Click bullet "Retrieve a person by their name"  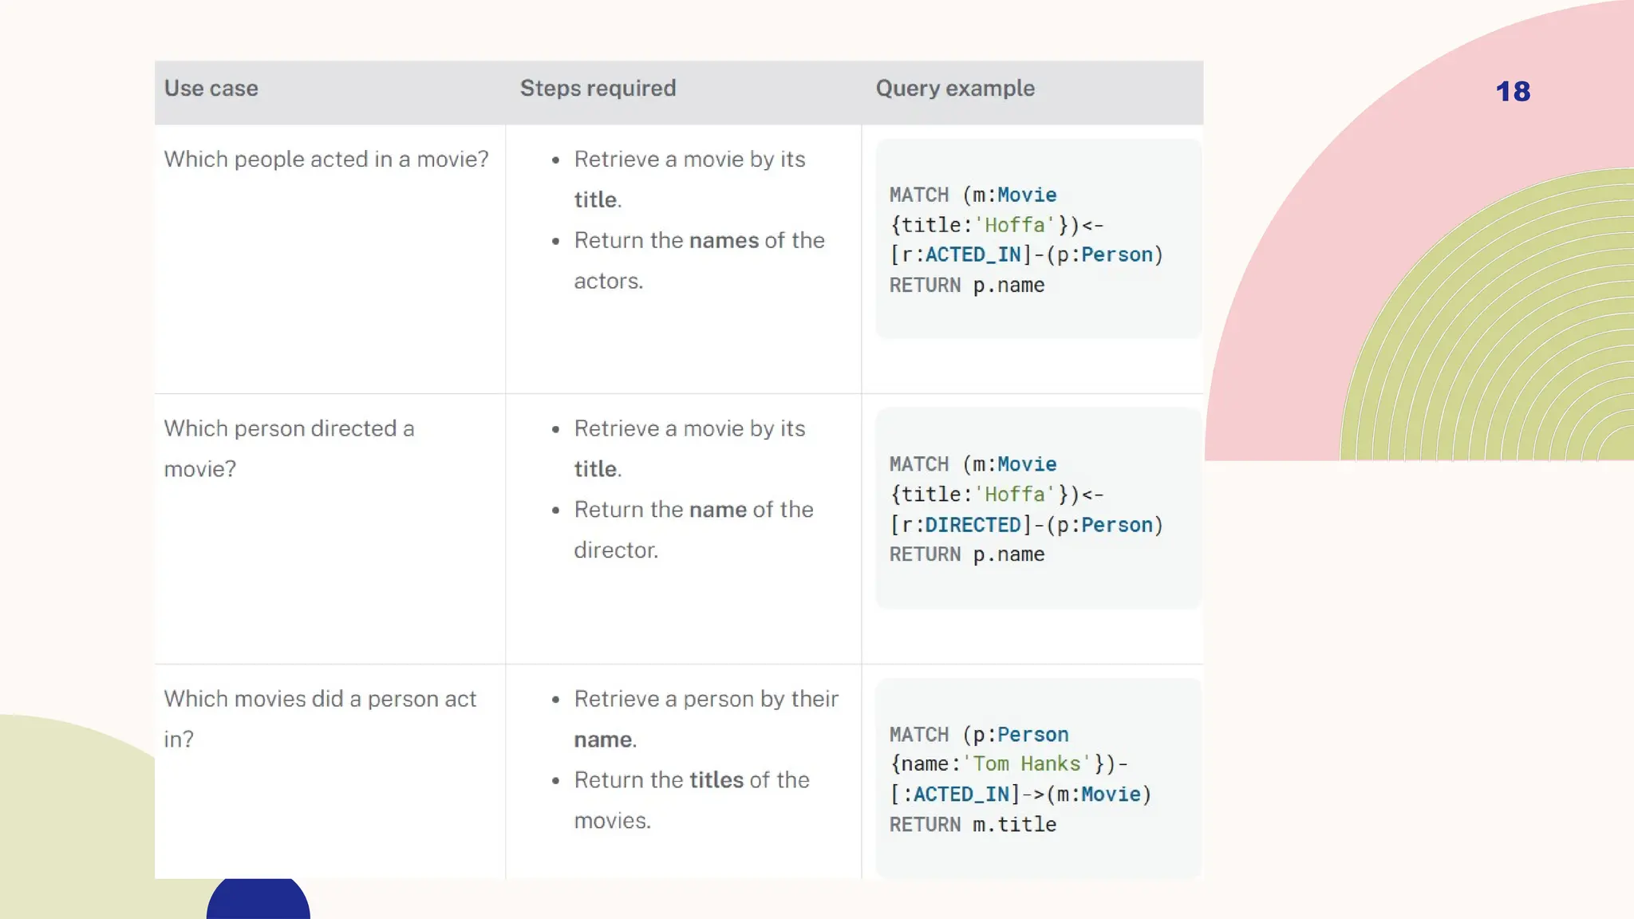pyautogui.click(x=705, y=719)
